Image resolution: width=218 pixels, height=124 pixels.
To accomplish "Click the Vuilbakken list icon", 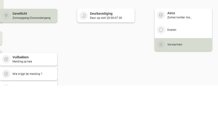I will click(6, 59).
